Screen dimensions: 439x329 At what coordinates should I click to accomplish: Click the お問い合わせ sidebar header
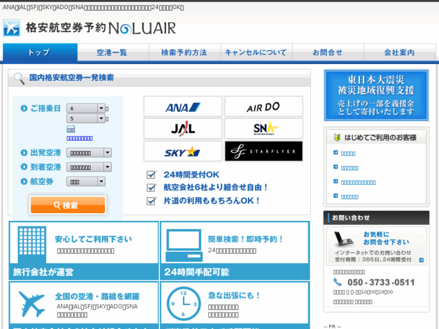(376, 218)
